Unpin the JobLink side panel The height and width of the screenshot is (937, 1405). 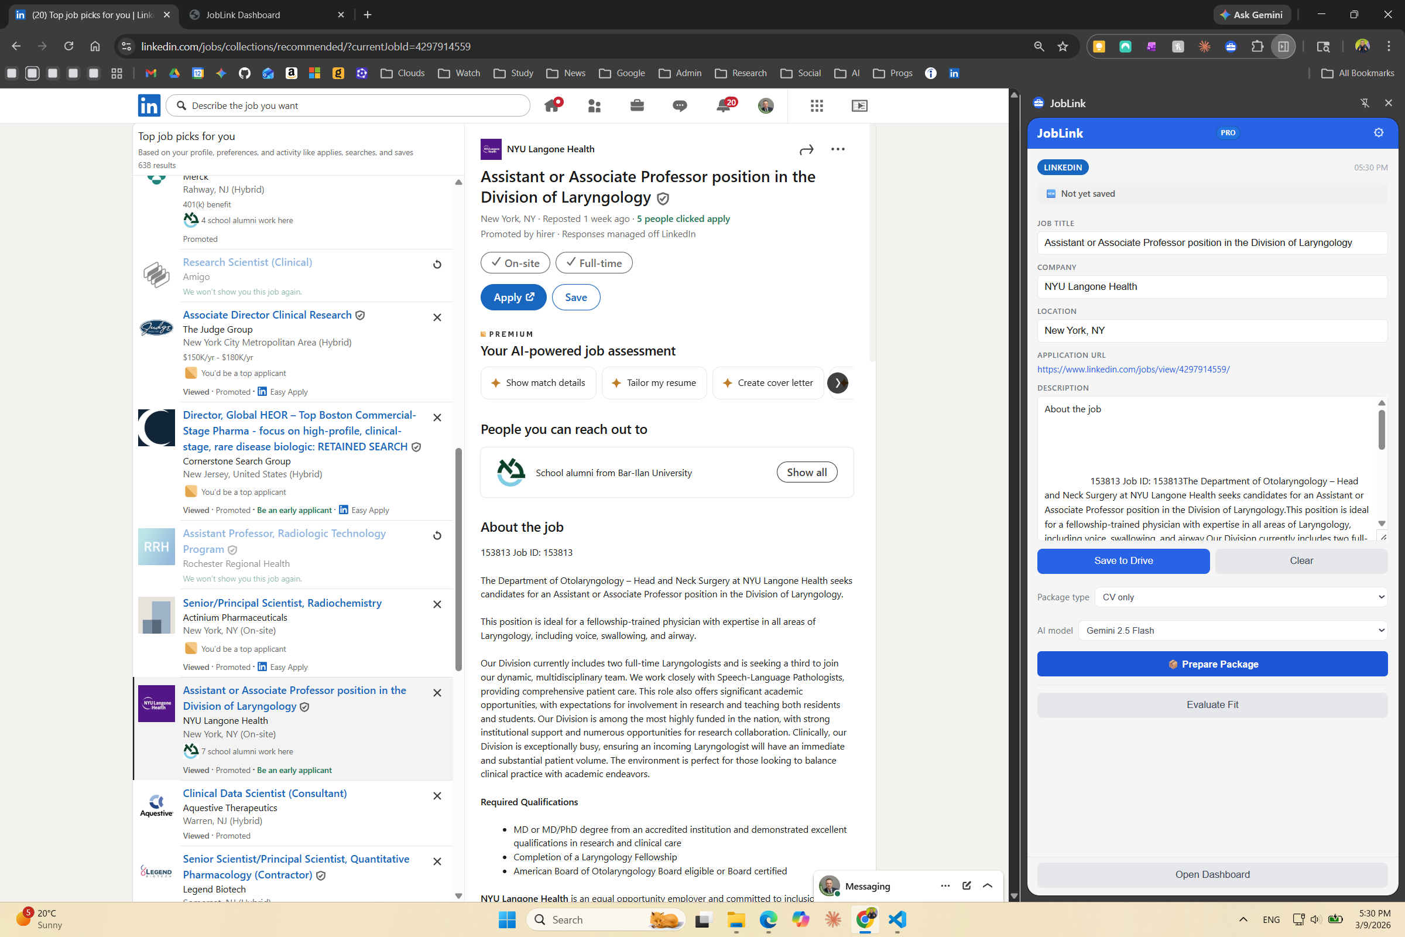click(x=1365, y=104)
